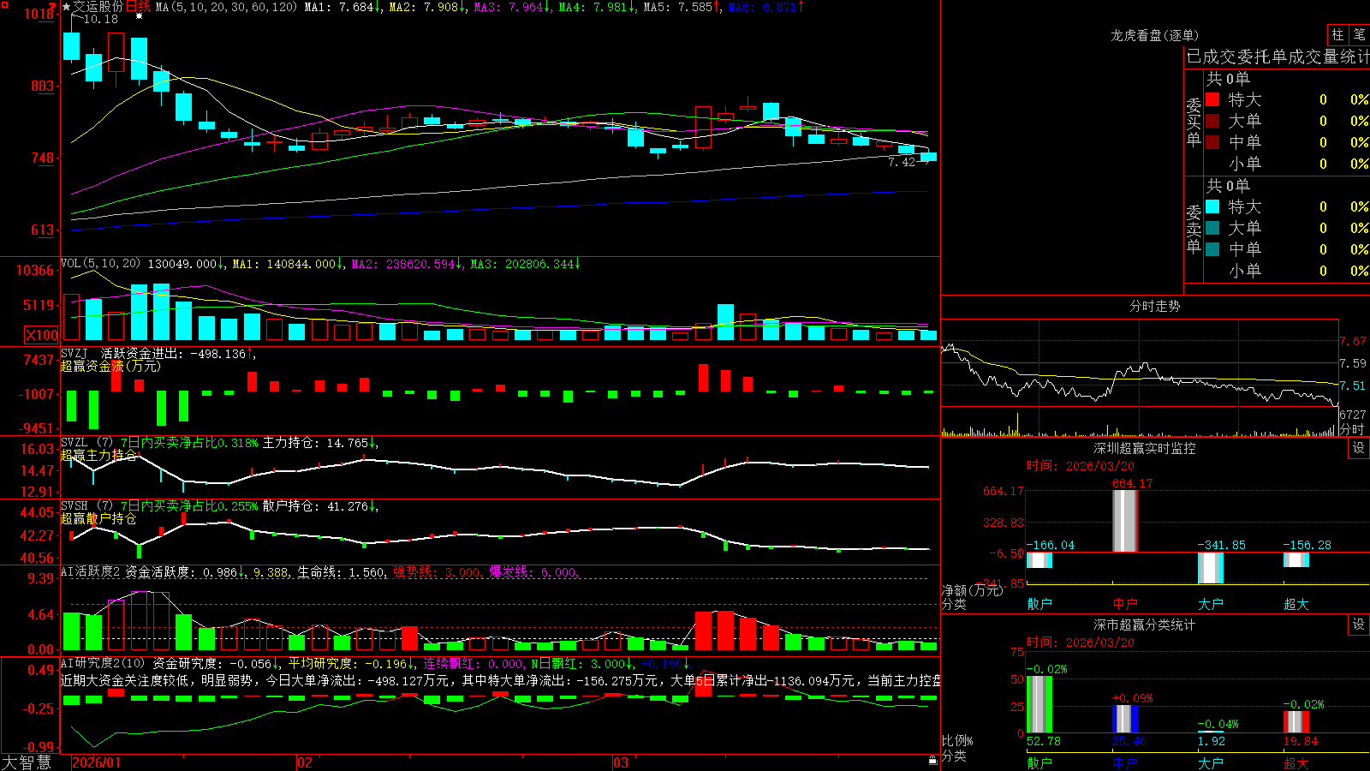Open 设 settings for 深圳超赢实时监控

pos(1359,448)
